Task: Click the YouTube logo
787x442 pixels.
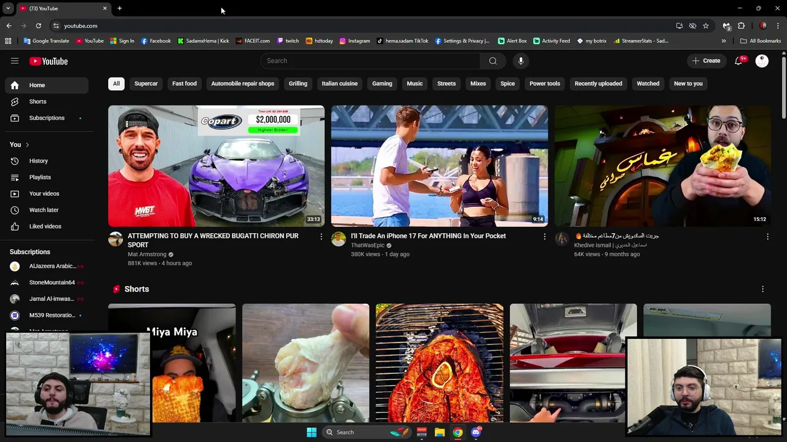Action: 49,61
